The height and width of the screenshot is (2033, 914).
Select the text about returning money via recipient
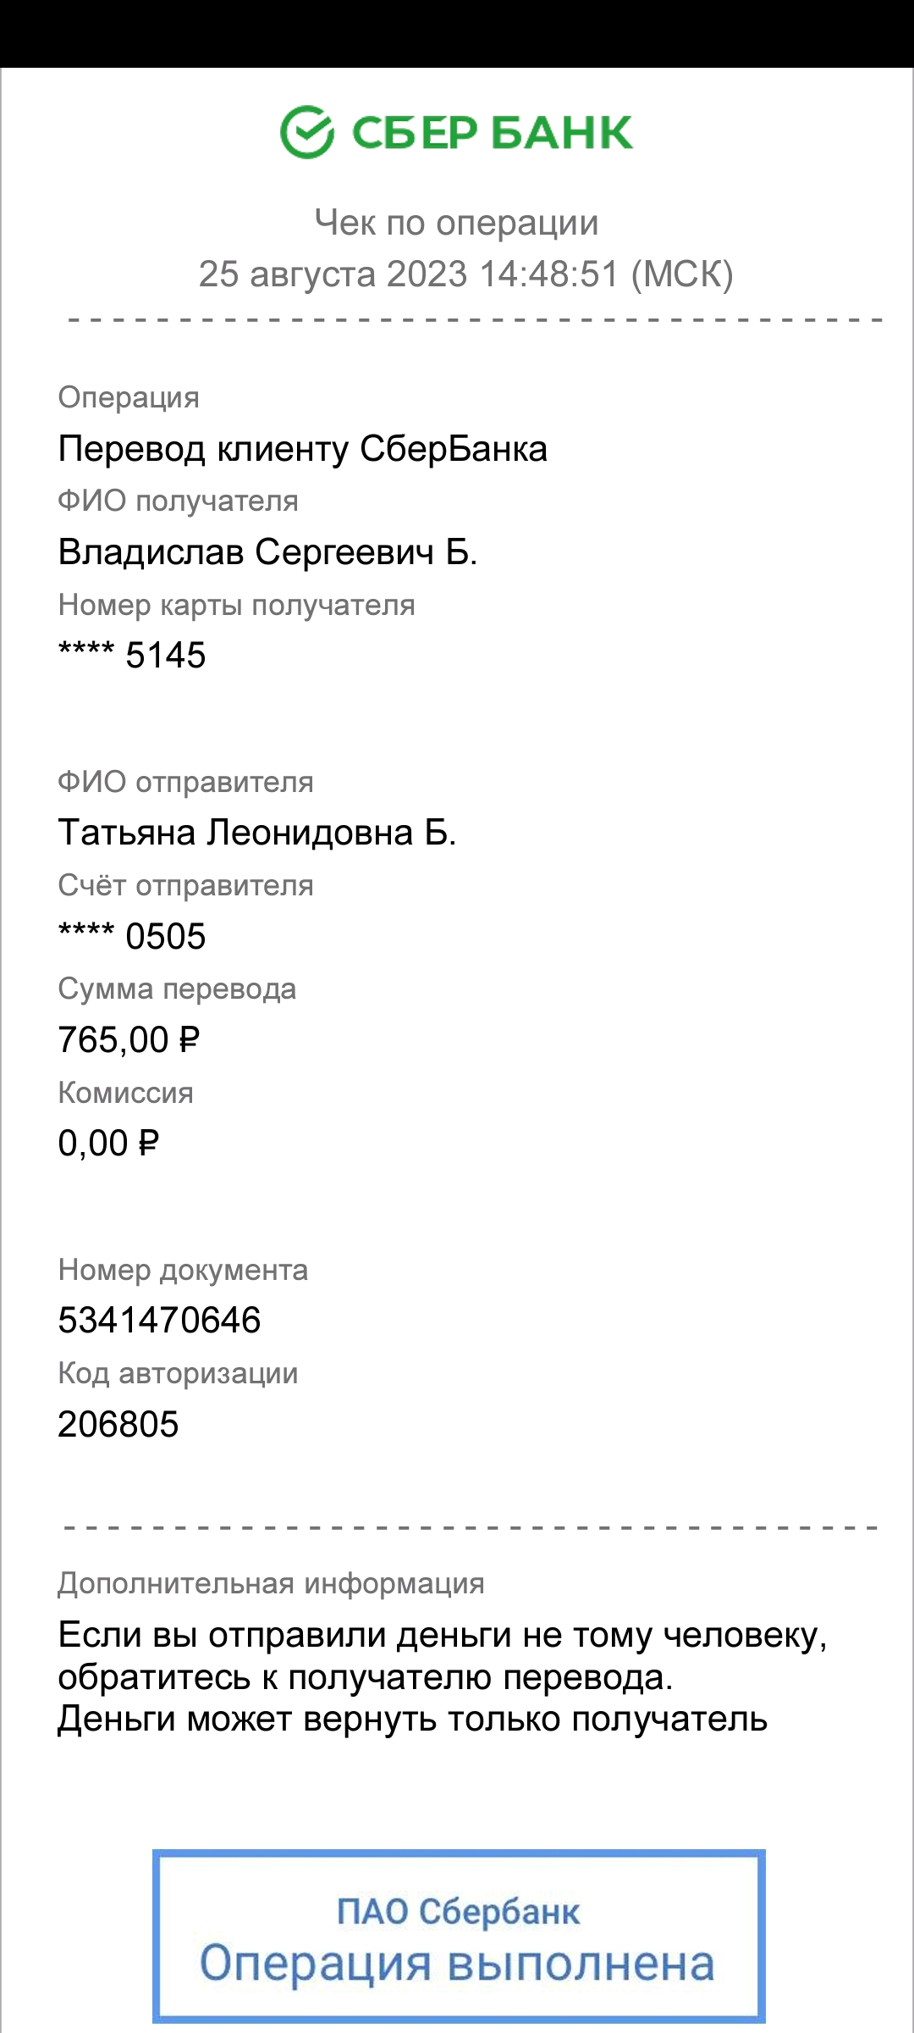pyautogui.click(x=443, y=1677)
